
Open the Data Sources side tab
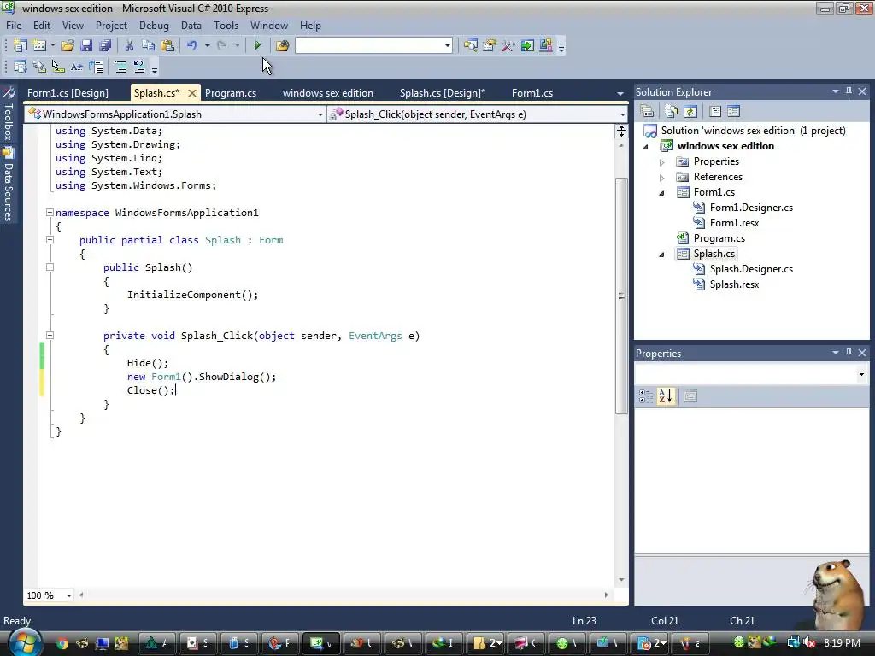point(9,184)
